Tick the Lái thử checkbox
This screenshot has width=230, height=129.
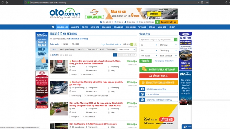point(97,49)
